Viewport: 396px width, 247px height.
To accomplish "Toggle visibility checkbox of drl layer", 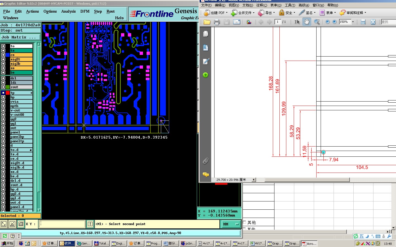I will pos(3,78).
